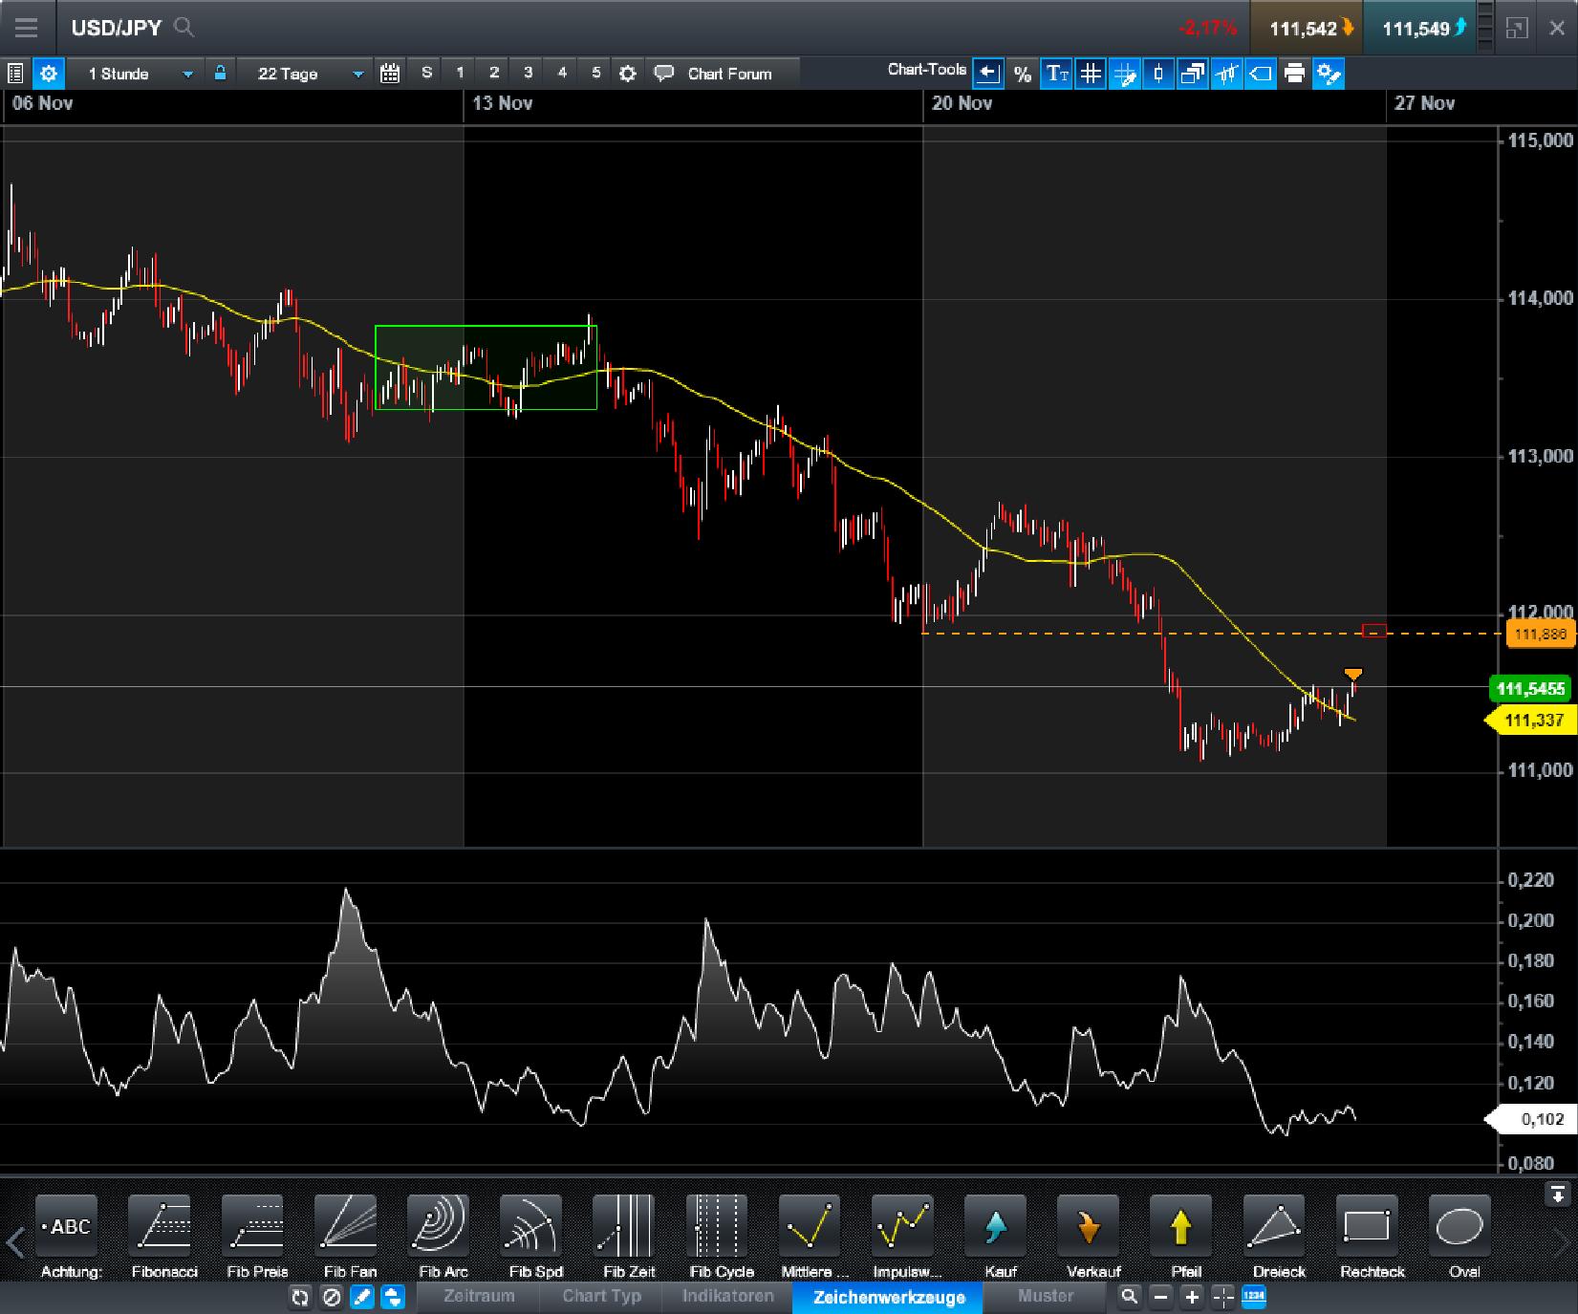The width and height of the screenshot is (1578, 1314).
Task: Toggle percentage scale on the chart
Action: pyautogui.click(x=1021, y=73)
